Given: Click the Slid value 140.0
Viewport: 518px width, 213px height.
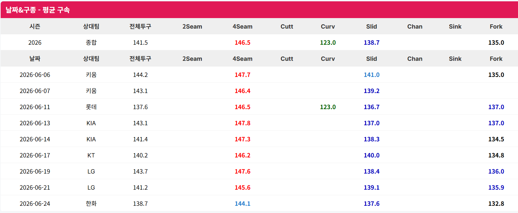Looking at the screenshot, I should tap(372, 155).
